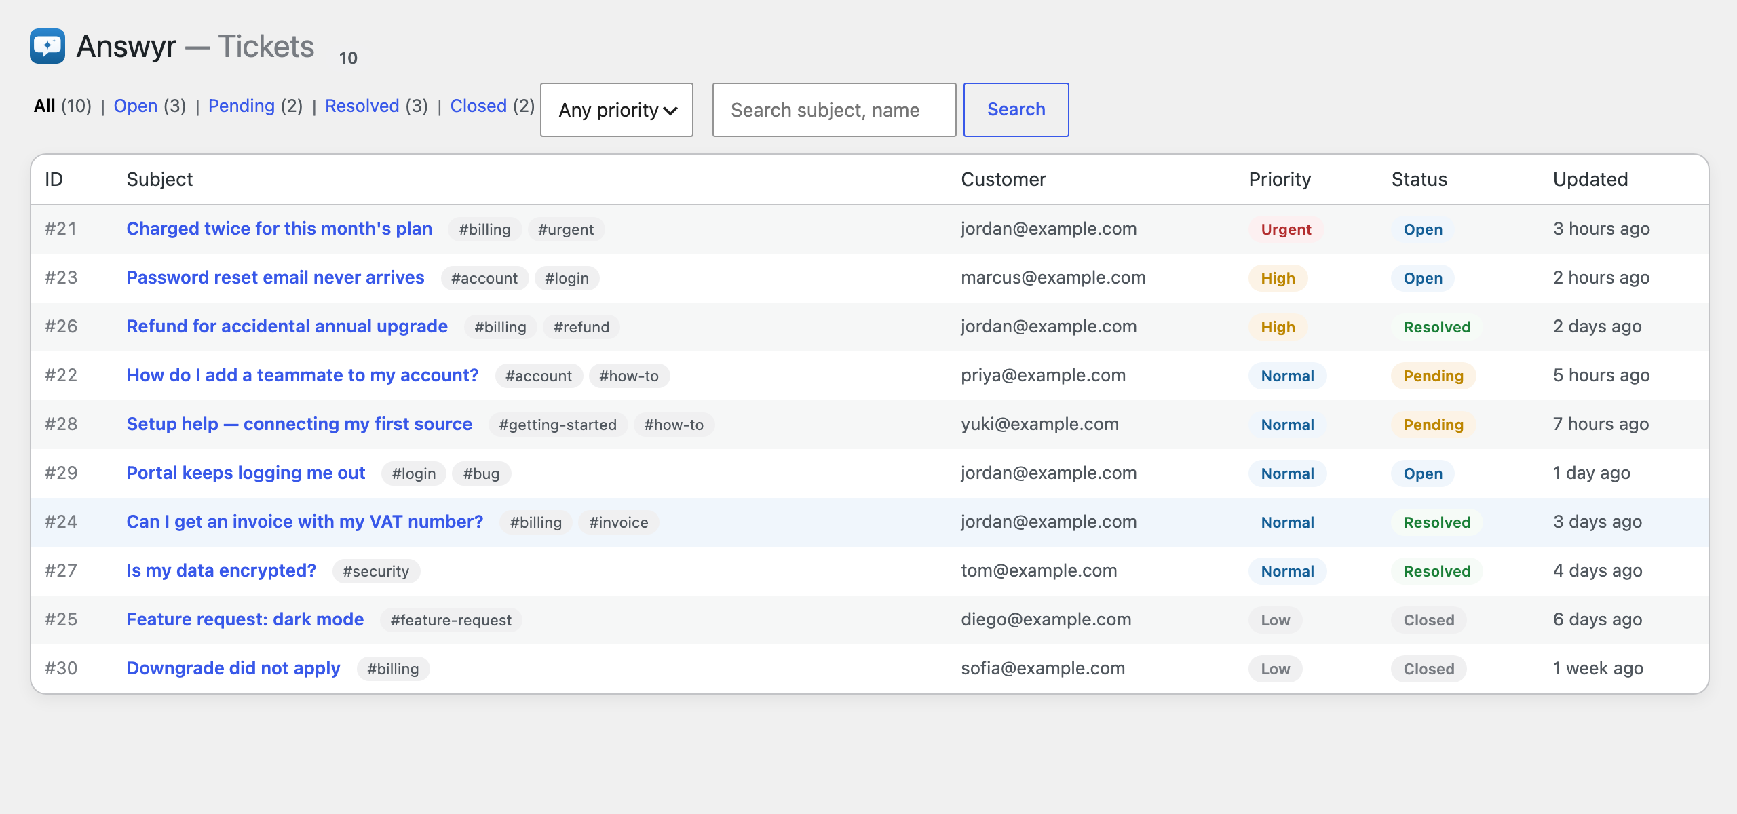Click the #billing tag on Charged twice ticket
Viewport: 1737px width, 814px height.
point(484,229)
